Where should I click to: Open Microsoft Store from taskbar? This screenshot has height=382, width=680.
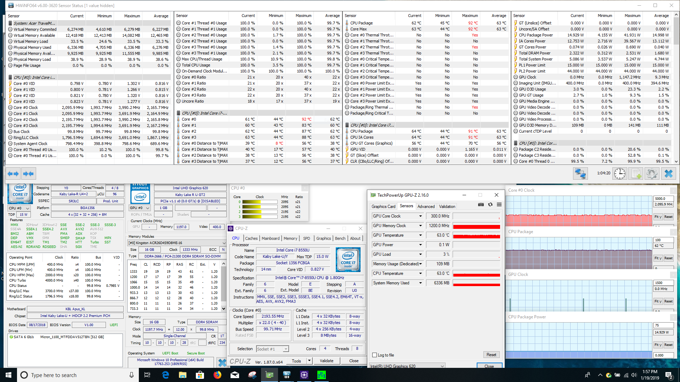(200, 375)
